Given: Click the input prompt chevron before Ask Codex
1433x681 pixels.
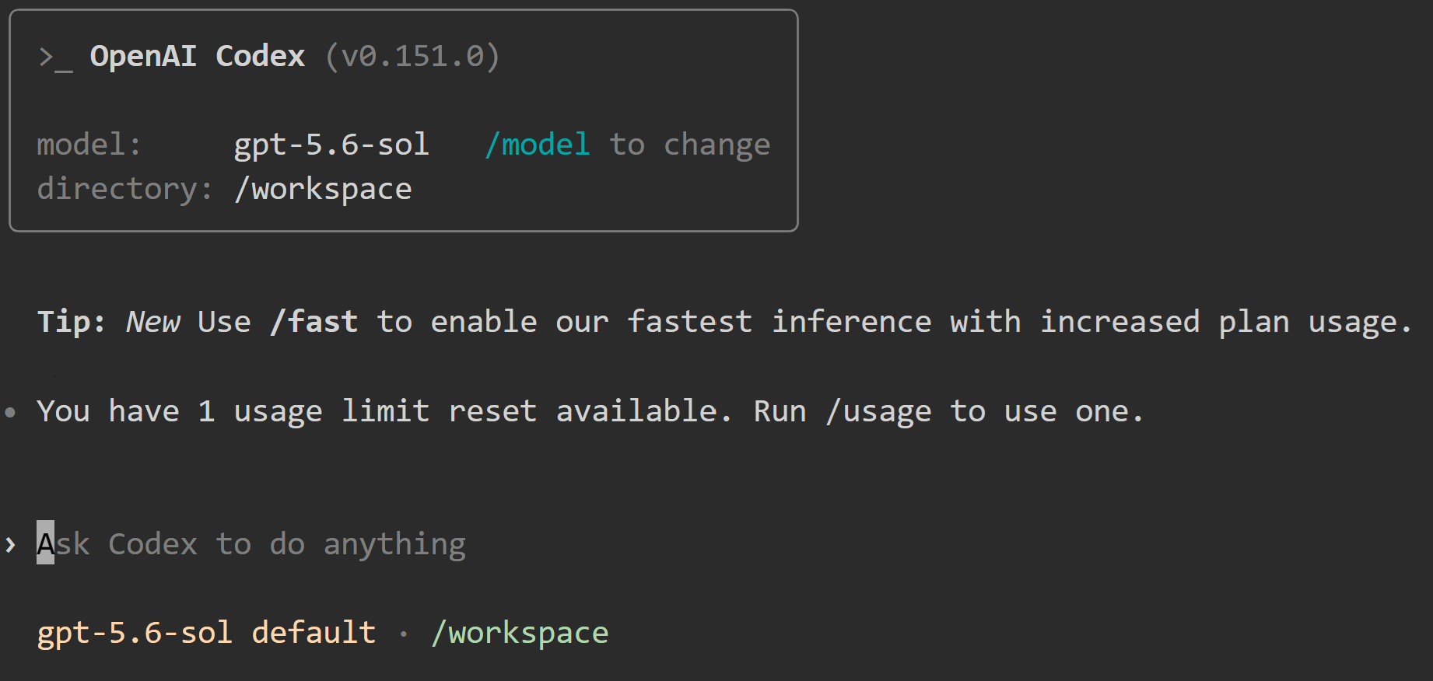Looking at the screenshot, I should [10, 545].
